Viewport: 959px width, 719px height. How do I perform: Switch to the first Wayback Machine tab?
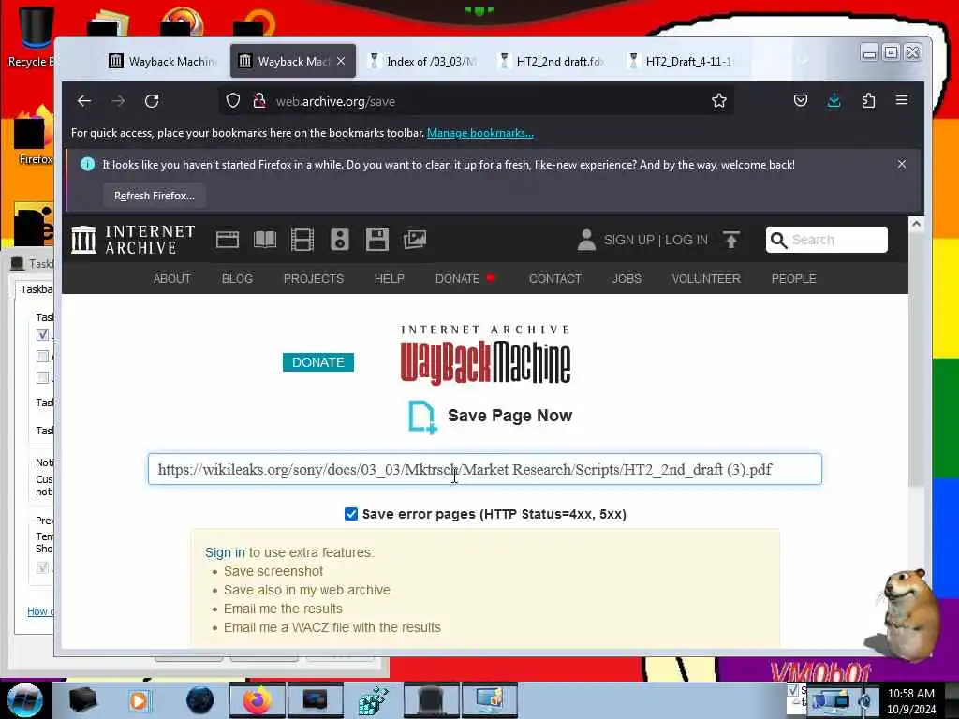point(163,61)
